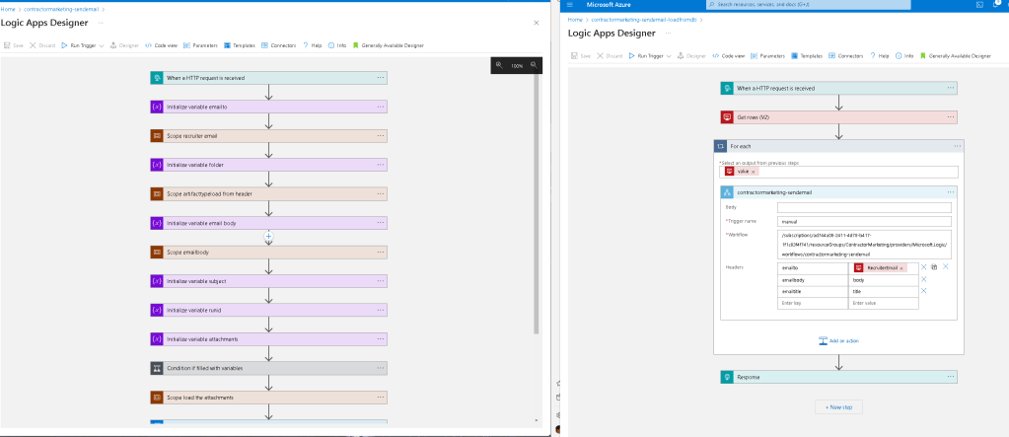This screenshot has width=1009, height=437.
Task: Open Templates in the right designer toolbar
Action: [807, 56]
